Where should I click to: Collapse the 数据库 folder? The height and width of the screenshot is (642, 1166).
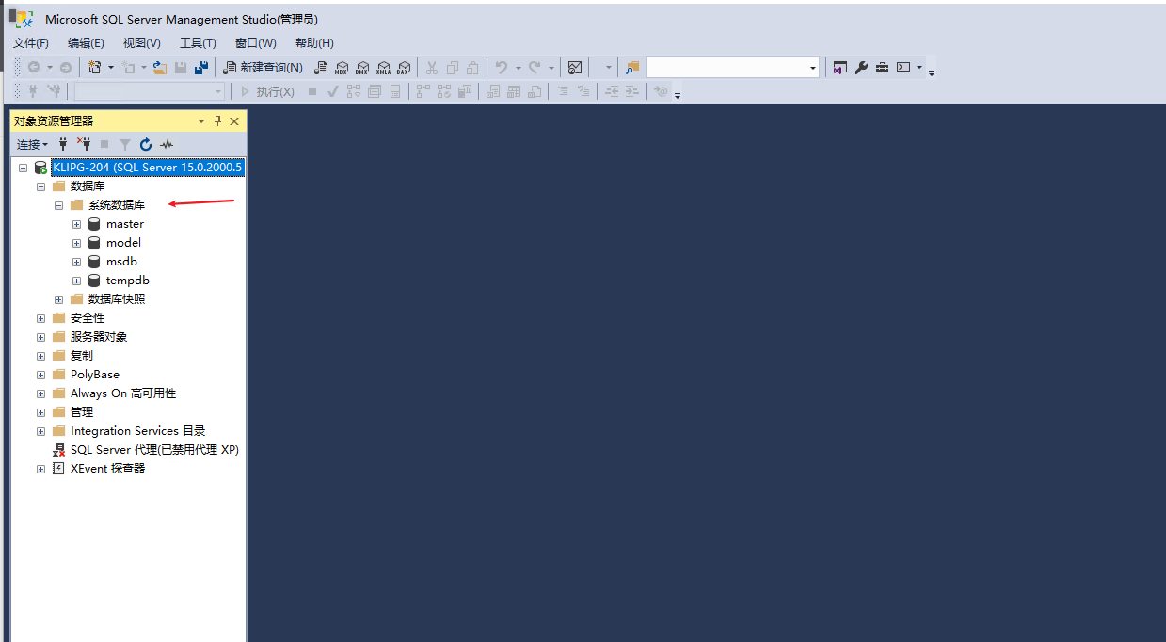(40, 186)
